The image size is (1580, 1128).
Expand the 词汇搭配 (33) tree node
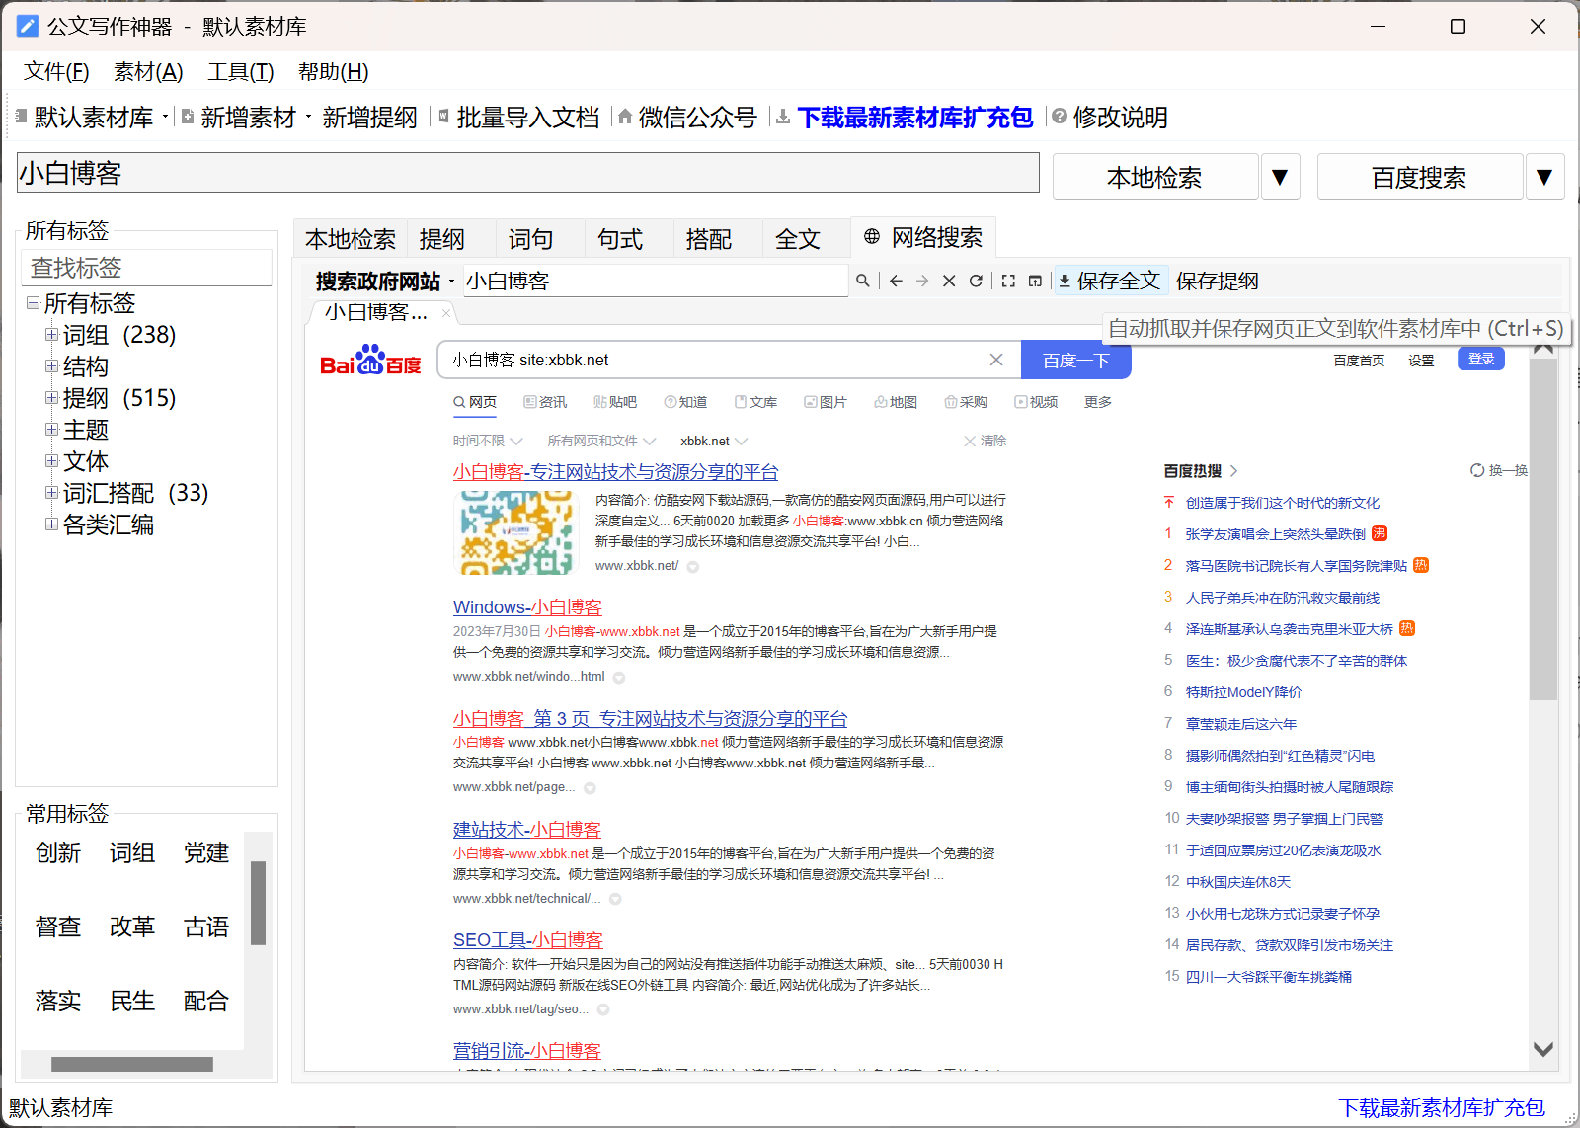point(51,493)
